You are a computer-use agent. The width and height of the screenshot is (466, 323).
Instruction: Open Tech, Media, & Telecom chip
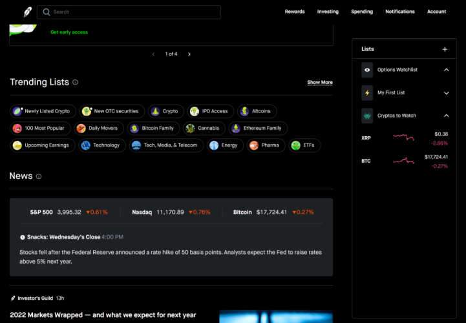[166, 145]
